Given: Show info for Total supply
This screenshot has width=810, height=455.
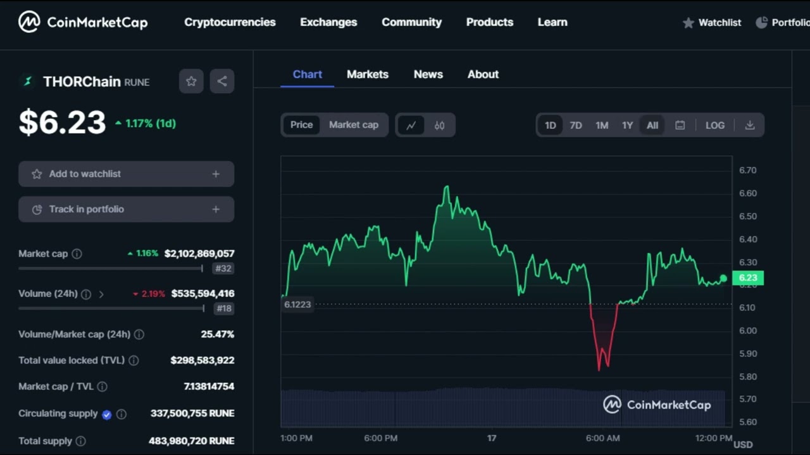Looking at the screenshot, I should (80, 441).
